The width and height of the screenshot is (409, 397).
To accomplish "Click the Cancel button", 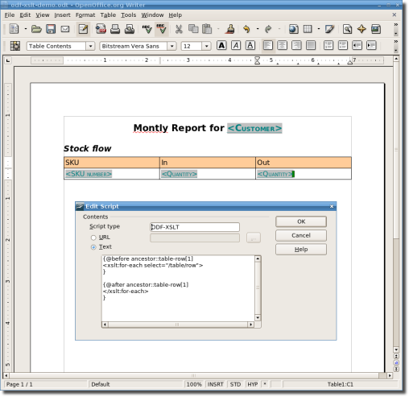I will coord(301,235).
